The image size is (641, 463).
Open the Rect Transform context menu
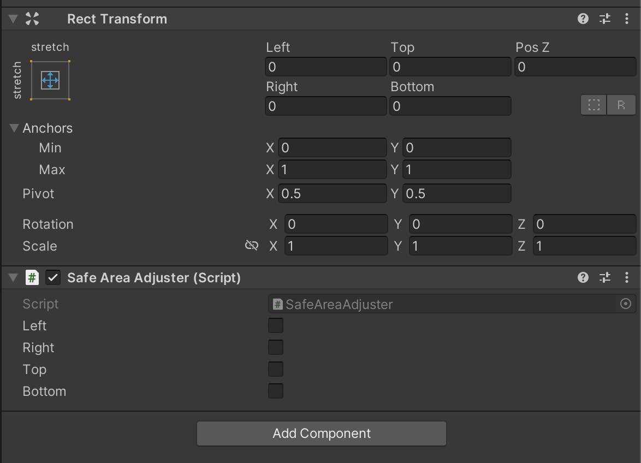[626, 18]
